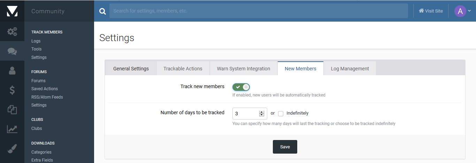Open the Warn System Integration tab

pyautogui.click(x=244, y=69)
